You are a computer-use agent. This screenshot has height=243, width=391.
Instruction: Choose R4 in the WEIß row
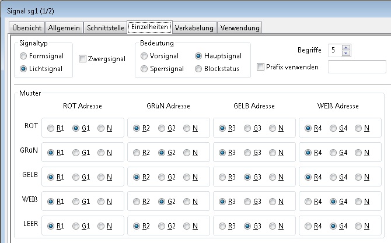tap(309, 202)
